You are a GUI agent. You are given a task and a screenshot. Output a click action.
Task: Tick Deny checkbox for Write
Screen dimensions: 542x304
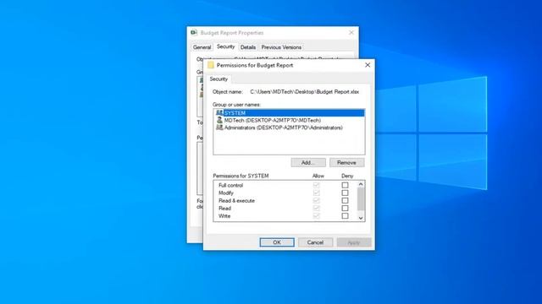point(345,216)
